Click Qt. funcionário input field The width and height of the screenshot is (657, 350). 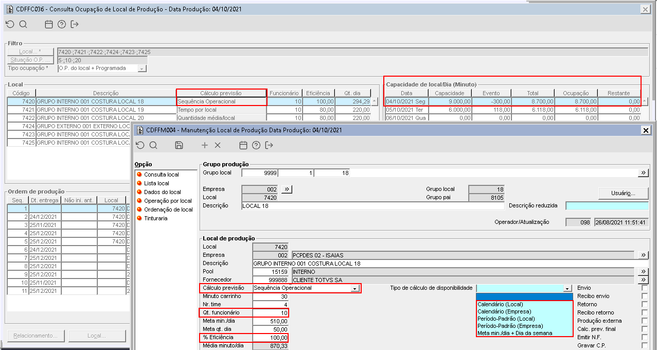pos(271,313)
